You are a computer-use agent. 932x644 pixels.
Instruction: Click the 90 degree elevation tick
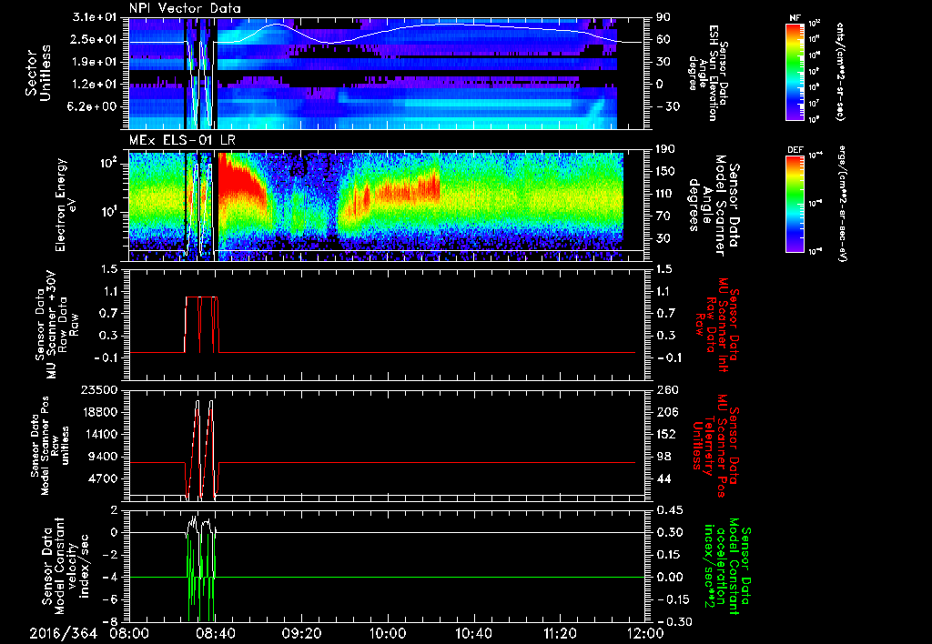pos(664,17)
